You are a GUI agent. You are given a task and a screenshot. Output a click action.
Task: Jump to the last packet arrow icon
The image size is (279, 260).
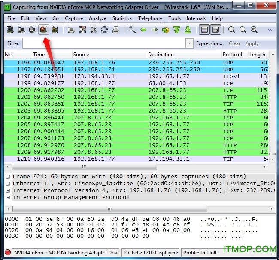click(188, 30)
